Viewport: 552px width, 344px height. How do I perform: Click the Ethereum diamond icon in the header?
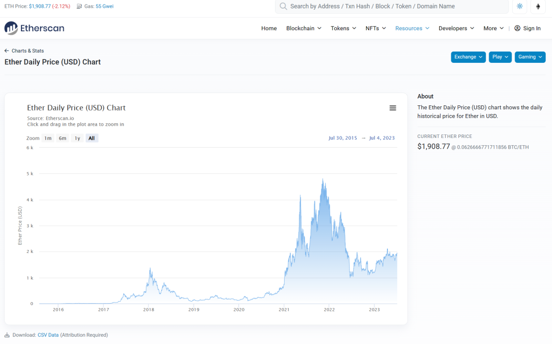click(538, 7)
